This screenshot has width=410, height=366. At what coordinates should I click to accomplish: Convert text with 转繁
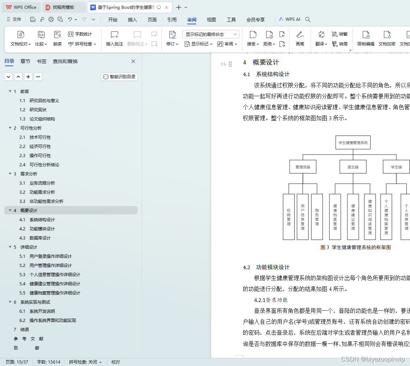tap(339, 34)
